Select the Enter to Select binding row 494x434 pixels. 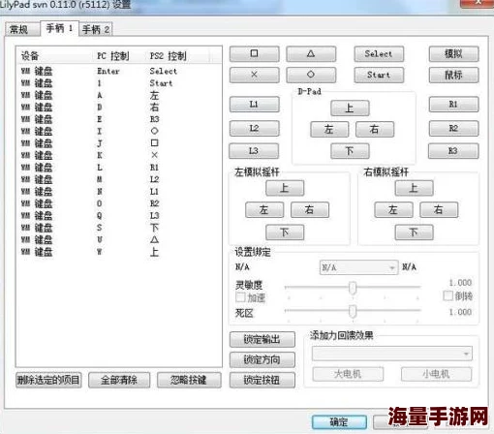pos(118,71)
